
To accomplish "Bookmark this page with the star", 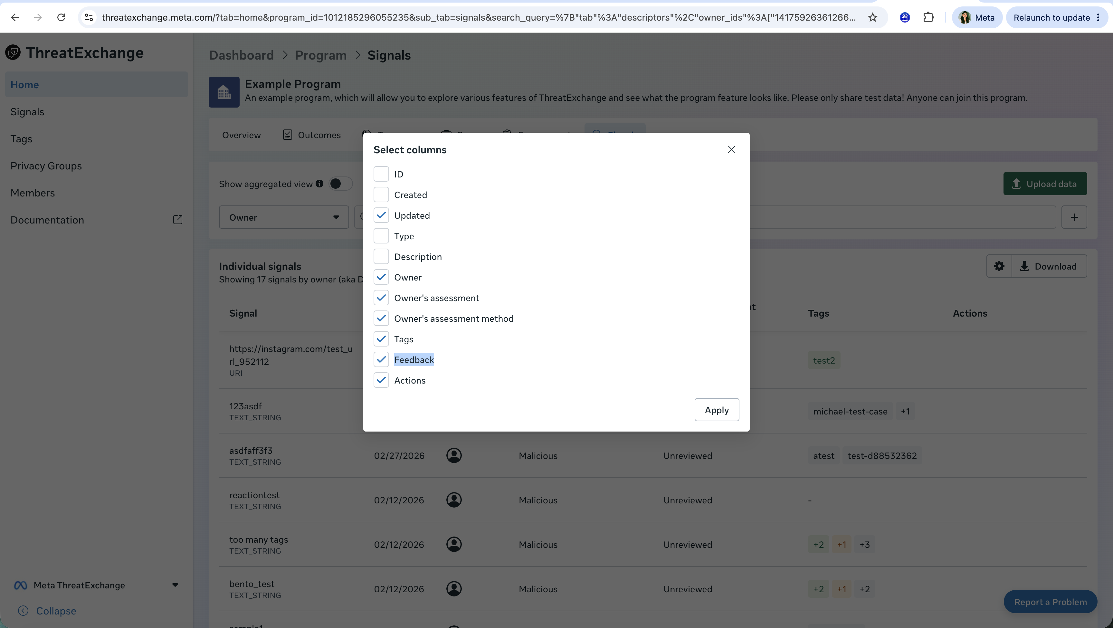I will tap(872, 17).
